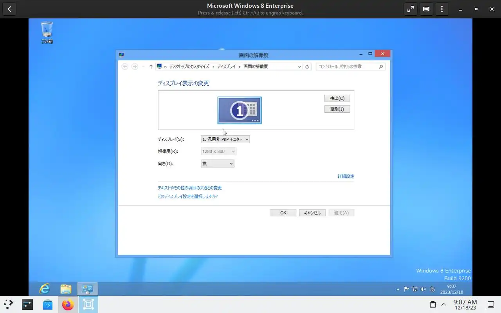Click the 識別(I) identify button
Viewport: 501px width, 313px height.
point(337,109)
